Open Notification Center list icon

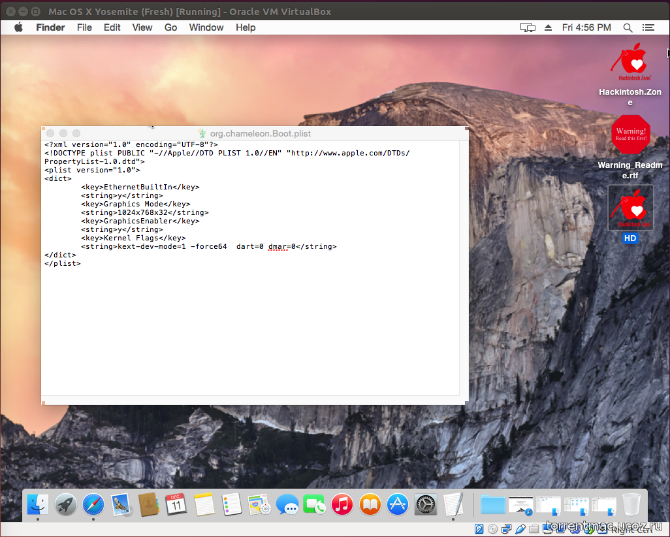coord(648,27)
